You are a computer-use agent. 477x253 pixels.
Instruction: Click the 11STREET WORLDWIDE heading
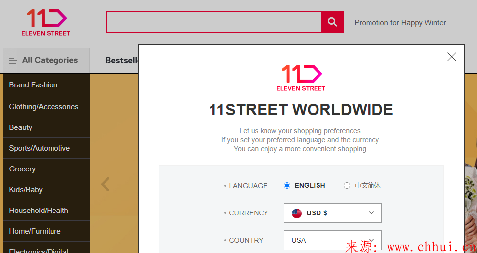301,110
